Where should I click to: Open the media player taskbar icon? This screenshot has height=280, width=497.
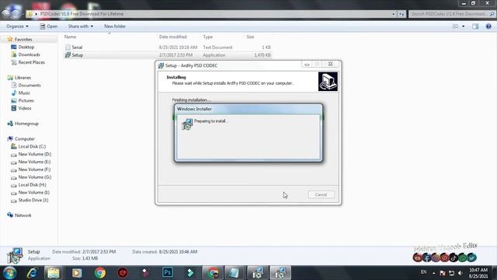click(77, 273)
